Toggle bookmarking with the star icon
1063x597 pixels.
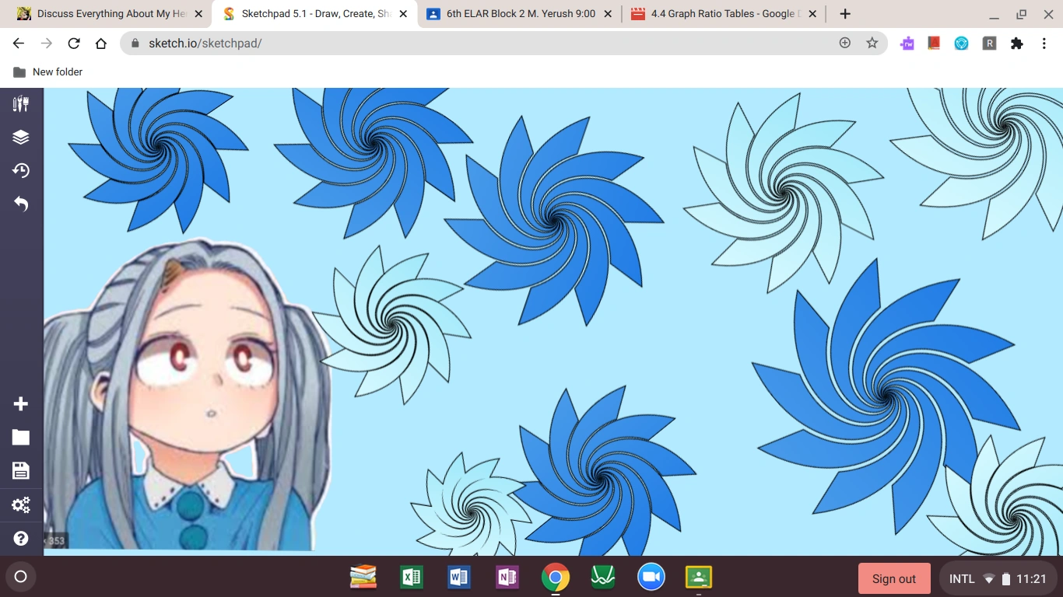(872, 43)
